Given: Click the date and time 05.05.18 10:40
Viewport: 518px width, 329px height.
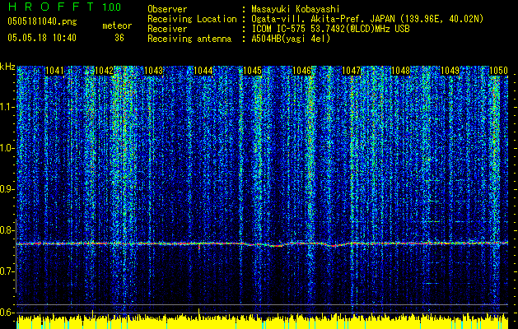Looking at the screenshot, I should pos(42,38).
